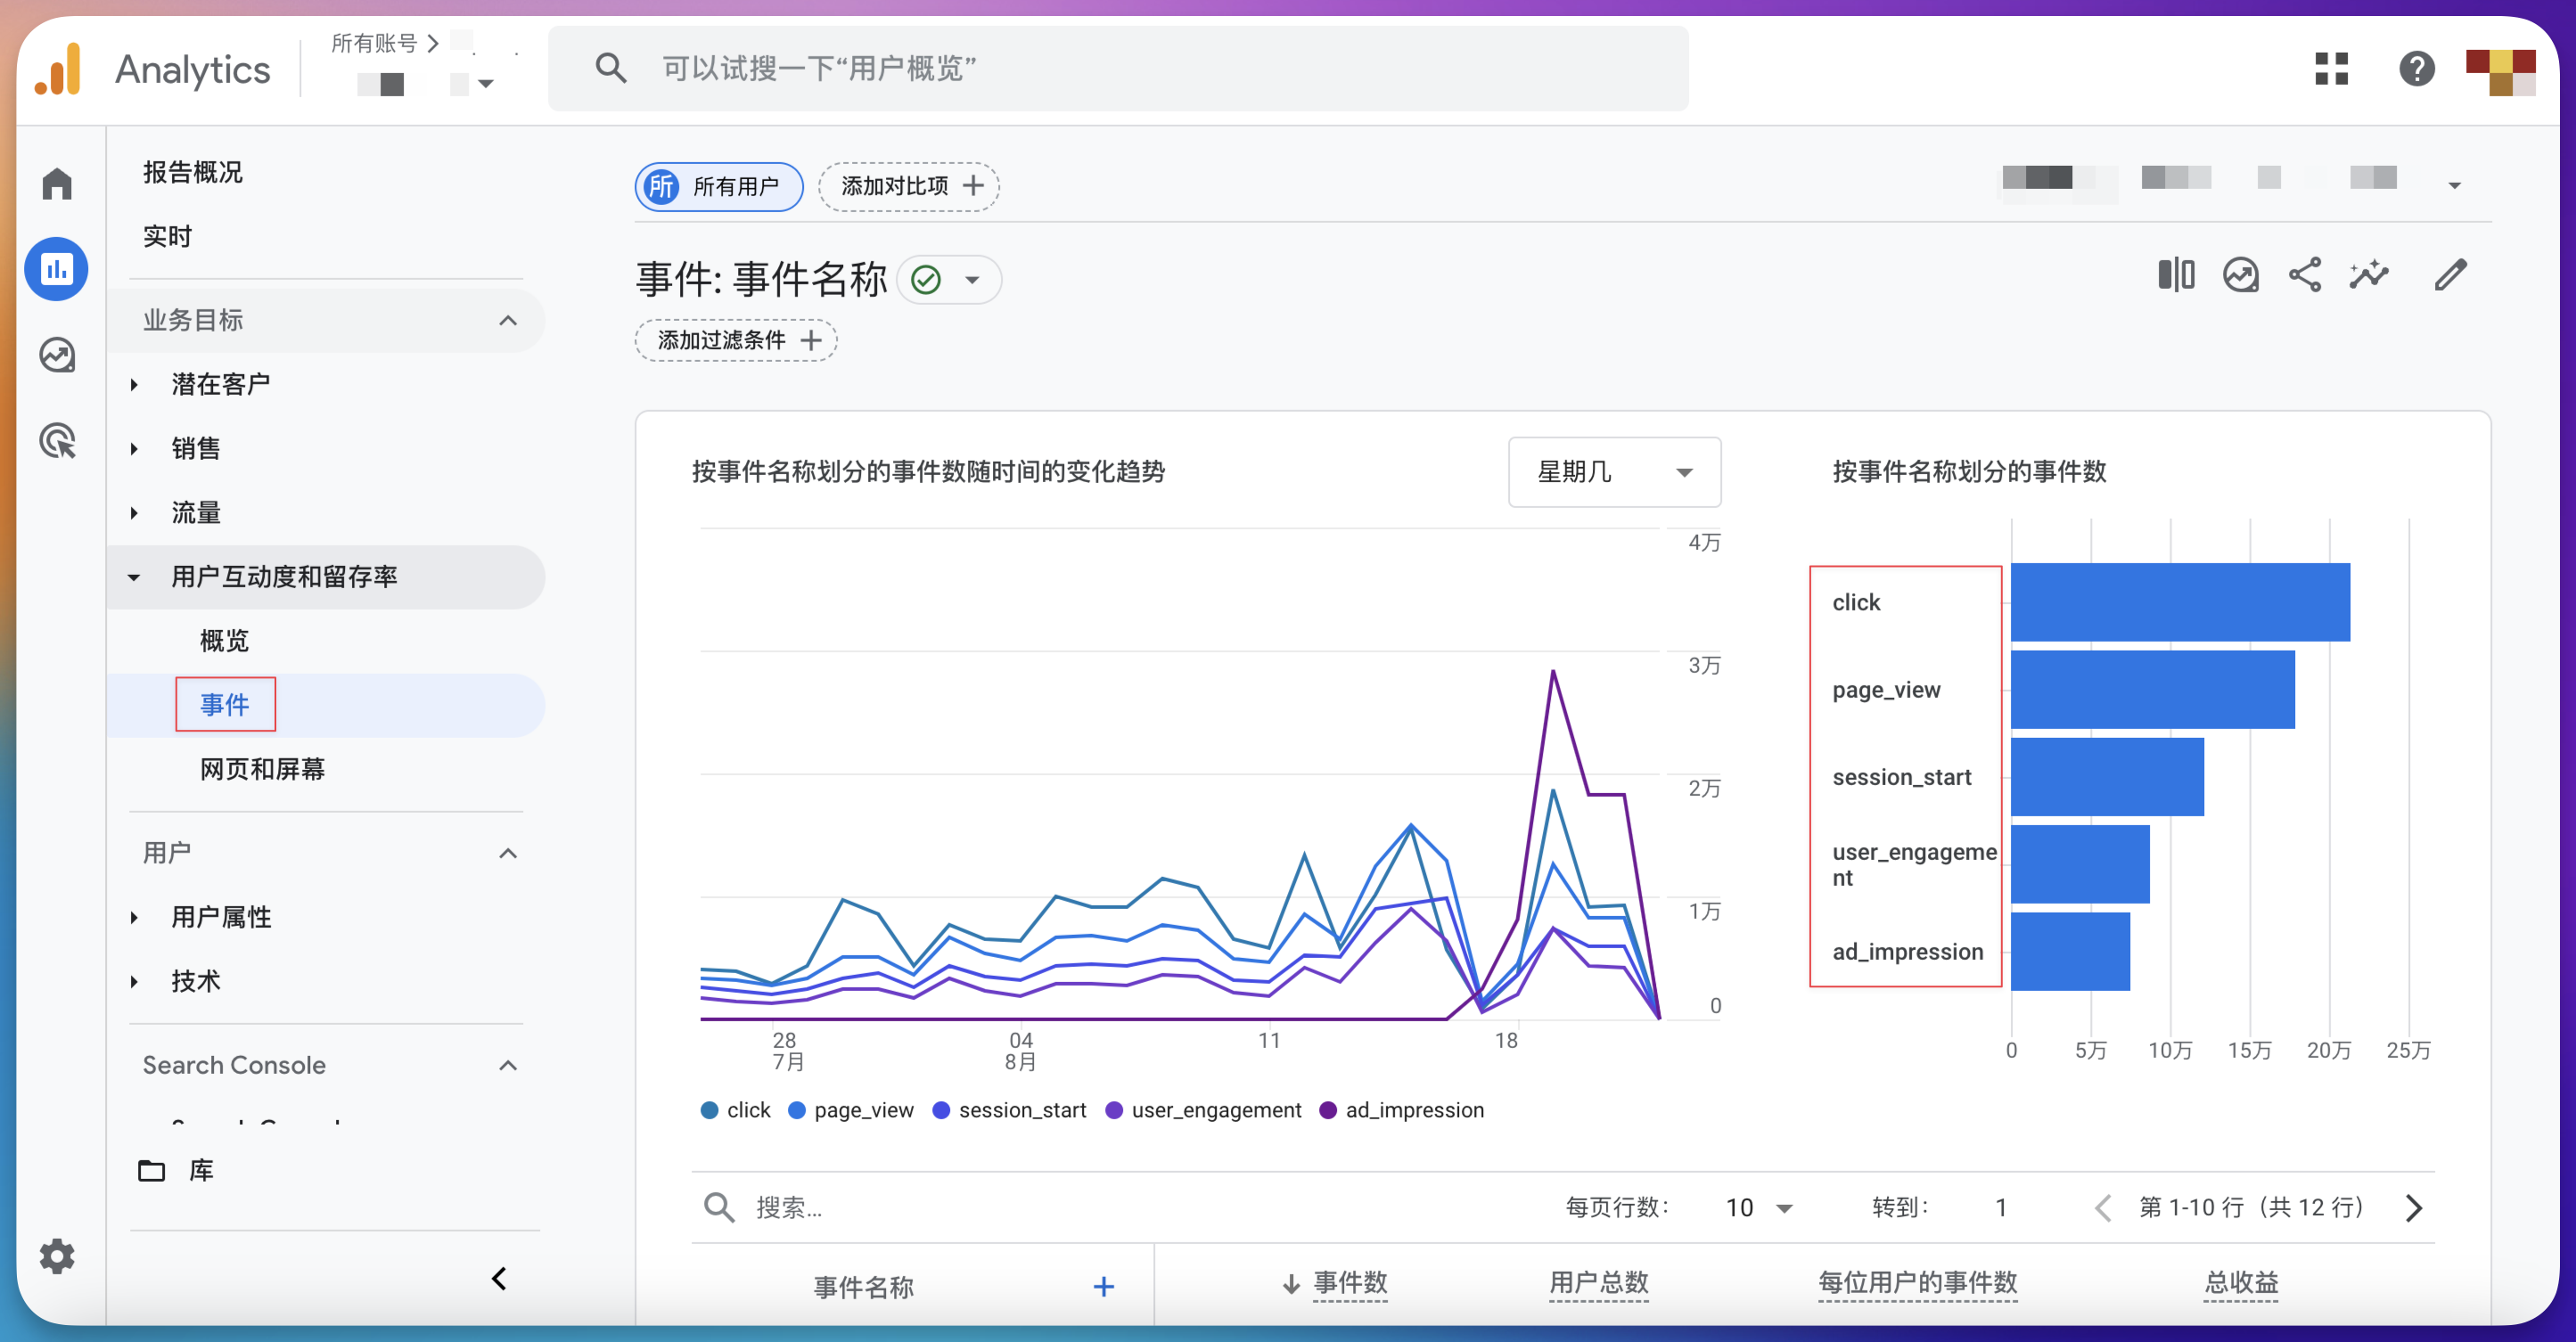Open the rows-per-page dropdown showing 10
Screen dimensions: 2576x1342
1758,1208
